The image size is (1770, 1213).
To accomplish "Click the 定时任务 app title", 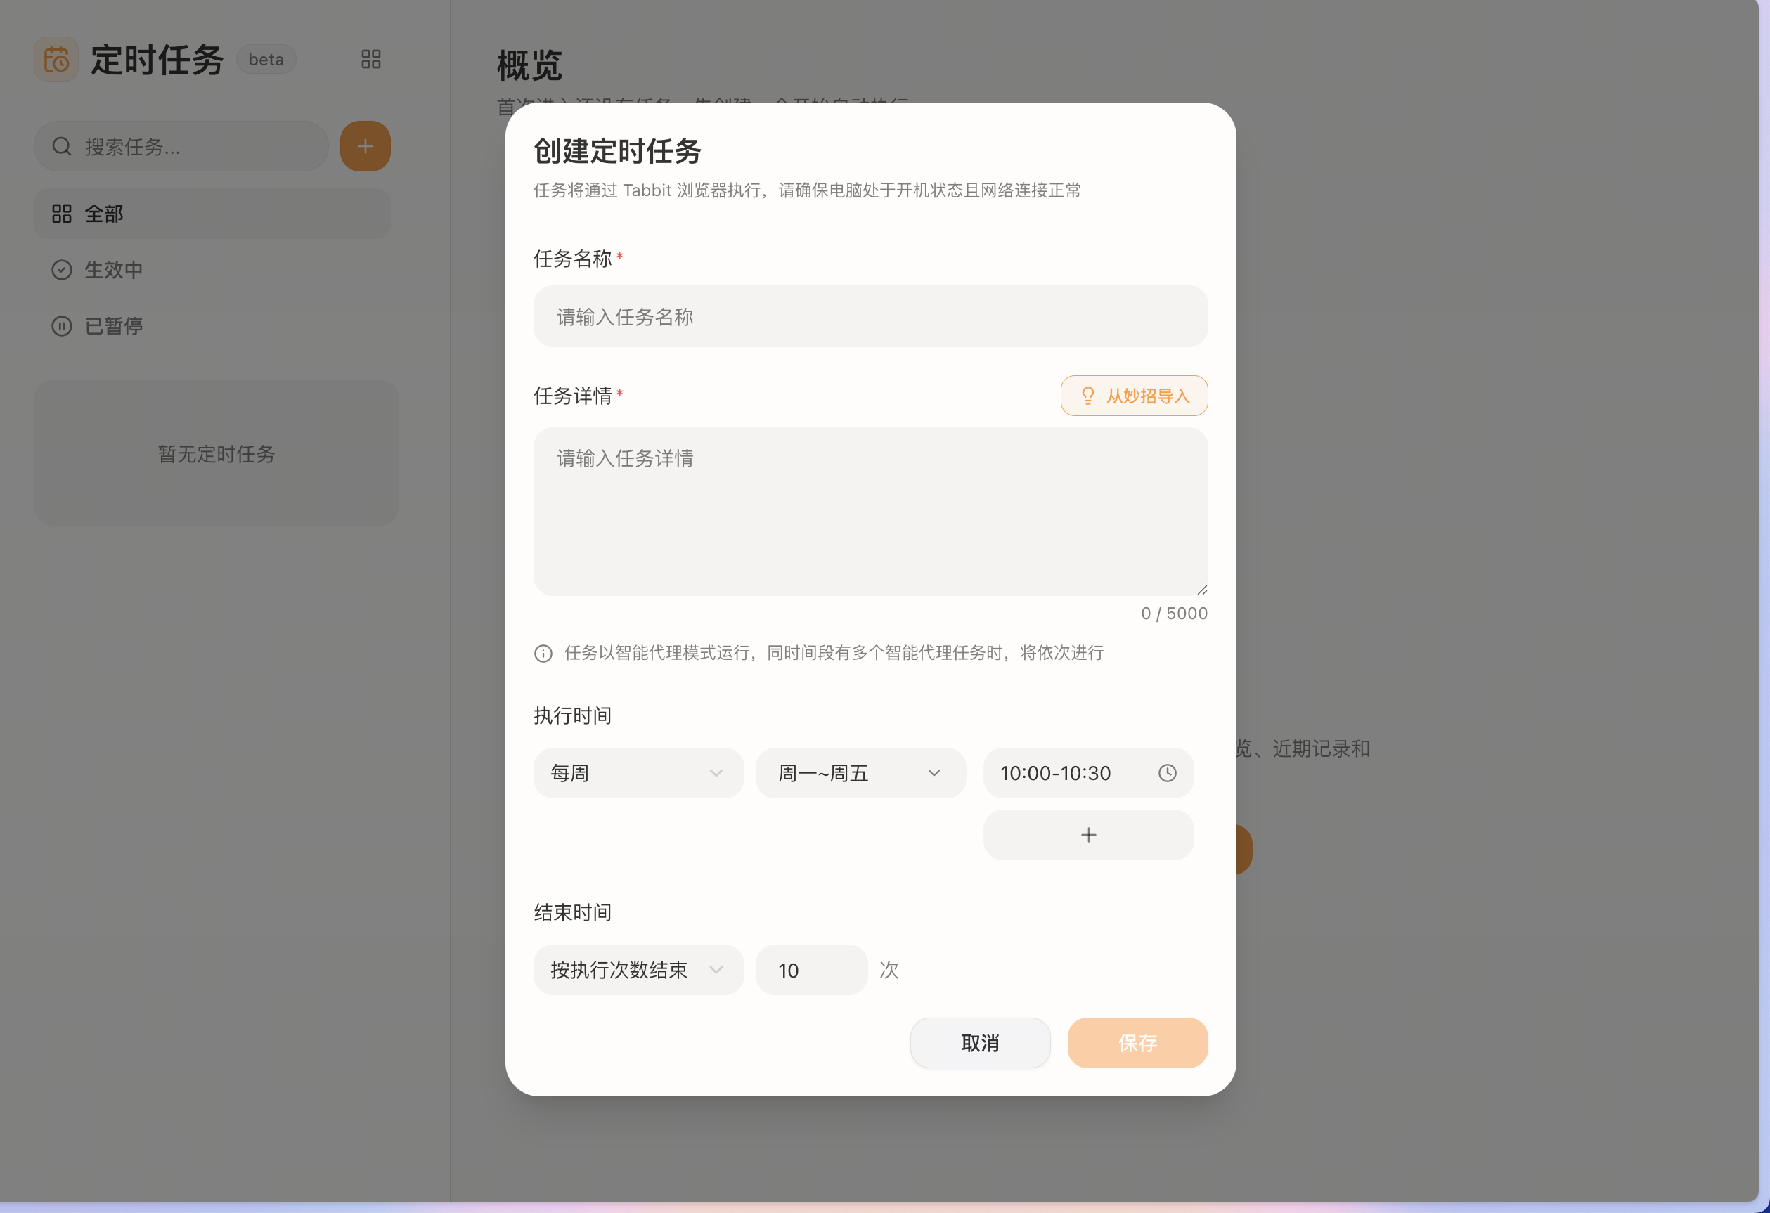I will point(157,60).
